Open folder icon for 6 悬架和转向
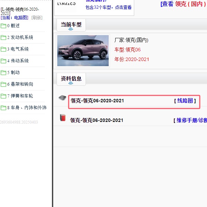This screenshot has width=207, height=207. (3, 84)
